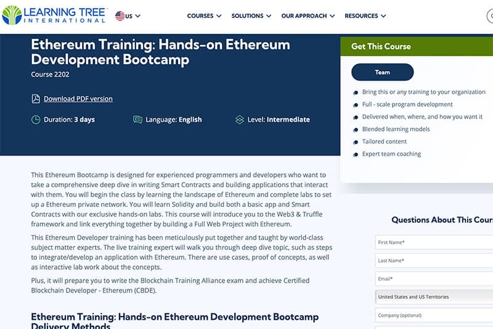
Task: Click 'Bring this or any training' bullet
Action: (x=423, y=92)
